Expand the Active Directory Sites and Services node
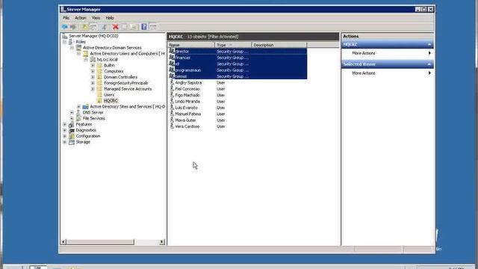The image size is (478, 269). [x=79, y=106]
